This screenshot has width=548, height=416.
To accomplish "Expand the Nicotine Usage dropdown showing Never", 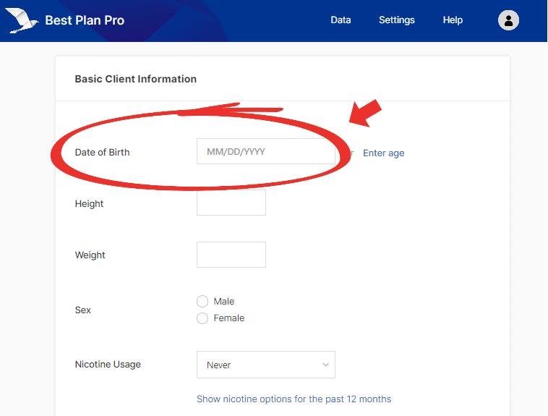I will tap(265, 365).
